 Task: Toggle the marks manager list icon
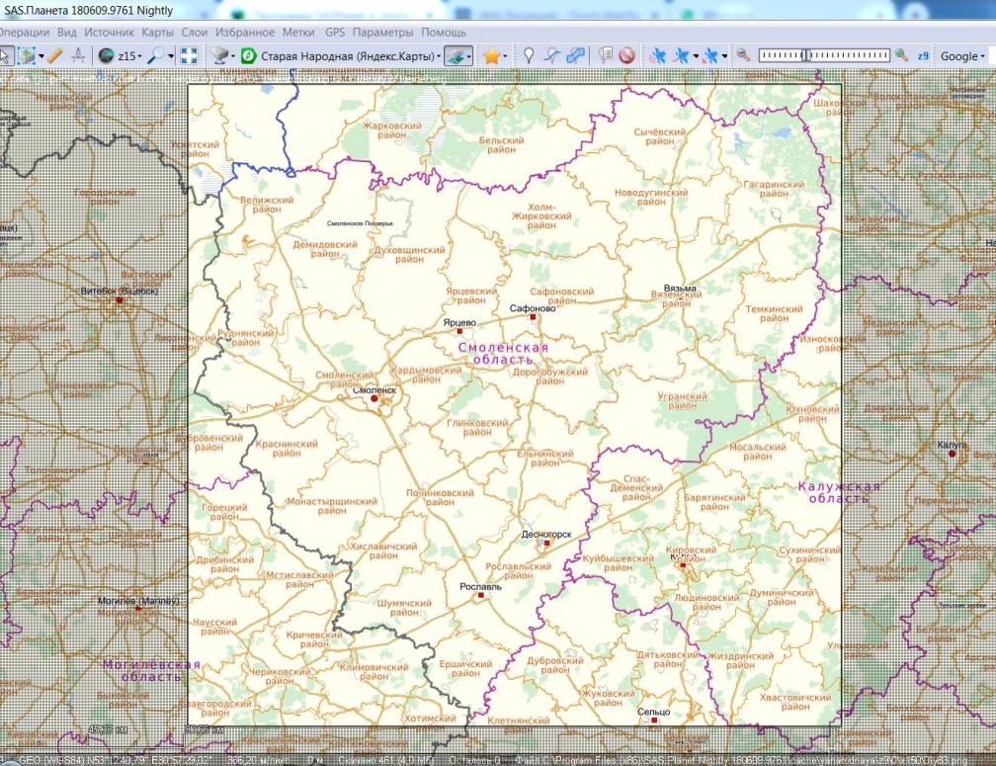tap(606, 56)
